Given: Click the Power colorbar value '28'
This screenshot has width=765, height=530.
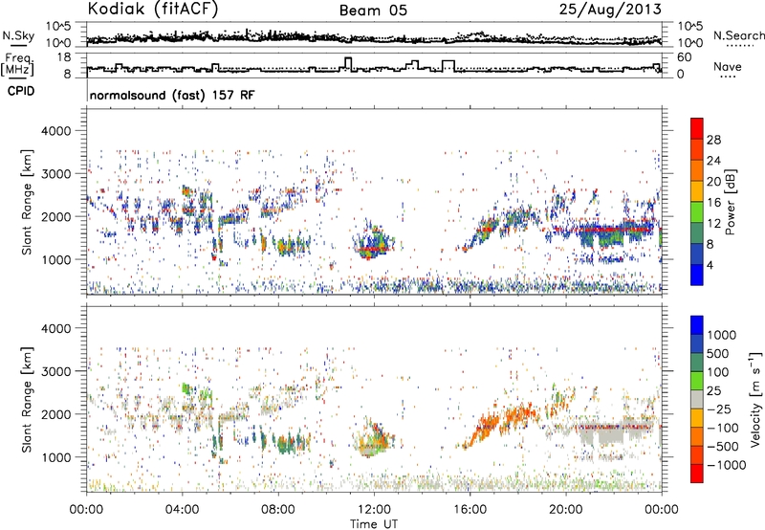Looking at the screenshot, I should pyautogui.click(x=713, y=140).
